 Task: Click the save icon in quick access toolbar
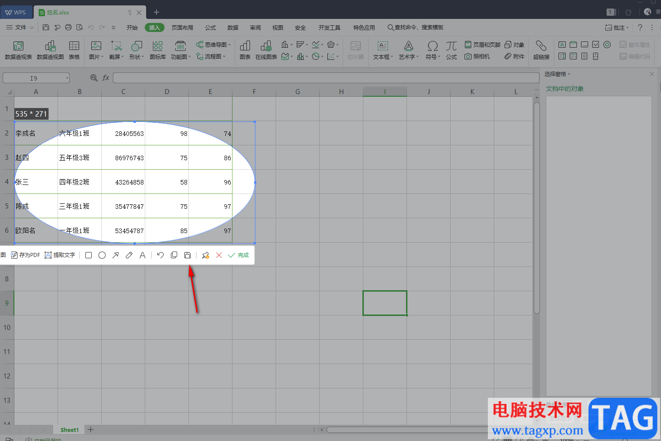46,27
